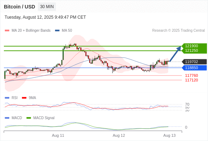Click the MACD blue legend swatch
This screenshot has width=208, height=141.
tap(7, 118)
